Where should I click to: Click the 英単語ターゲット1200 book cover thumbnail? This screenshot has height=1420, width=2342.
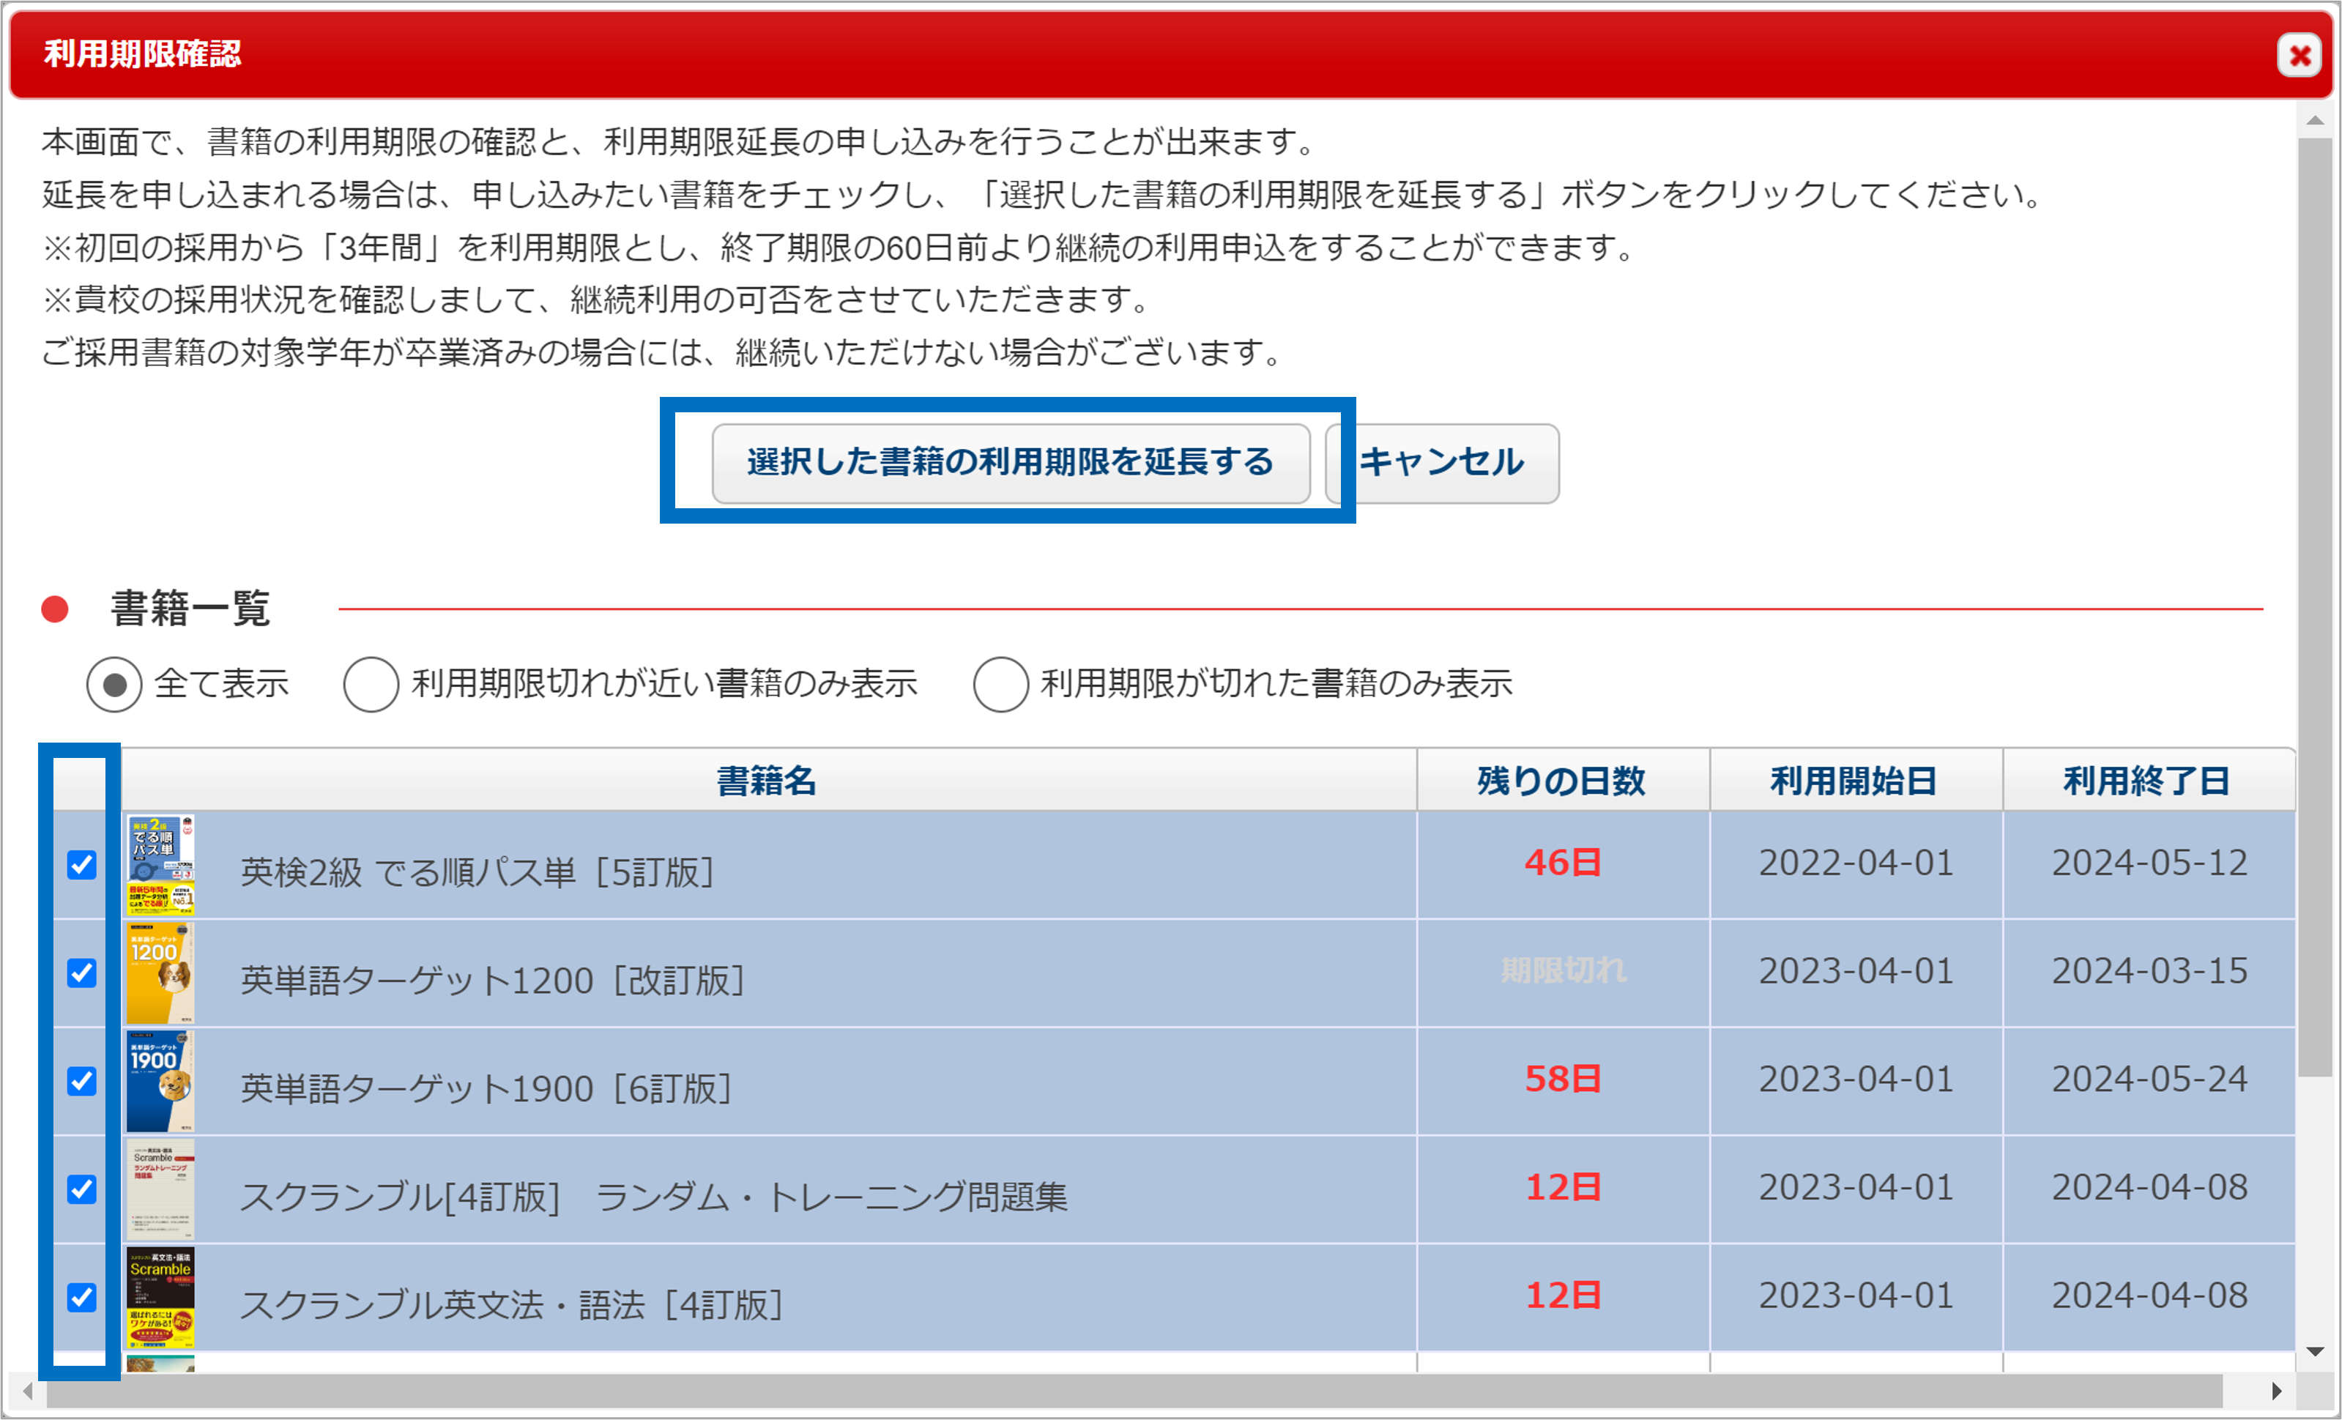pos(160,973)
